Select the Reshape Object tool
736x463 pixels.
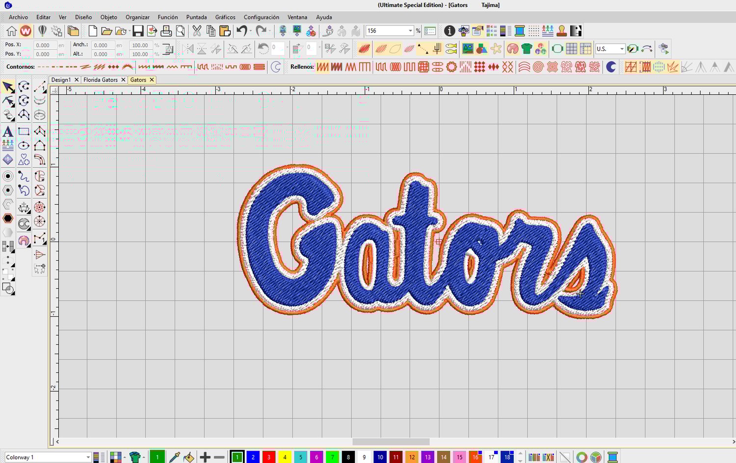8,101
